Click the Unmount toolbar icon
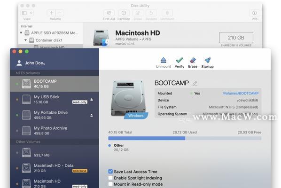 (163, 60)
